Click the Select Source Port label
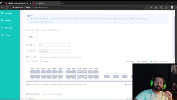 tap(31, 57)
